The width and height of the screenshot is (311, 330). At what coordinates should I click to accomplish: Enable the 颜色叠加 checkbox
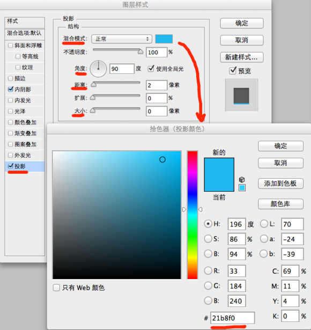10,122
